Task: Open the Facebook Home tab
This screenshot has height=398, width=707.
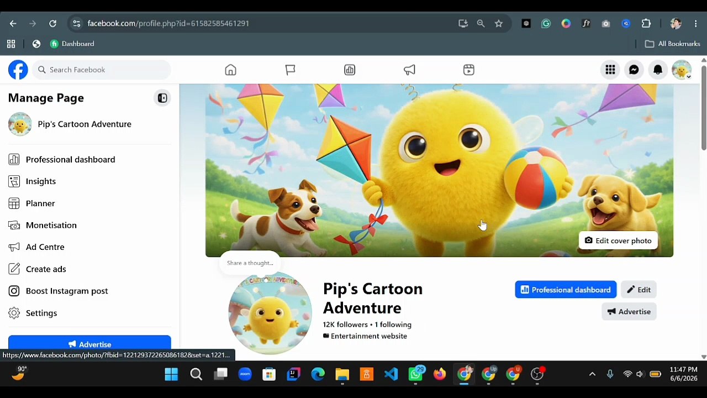Action: coord(230,70)
